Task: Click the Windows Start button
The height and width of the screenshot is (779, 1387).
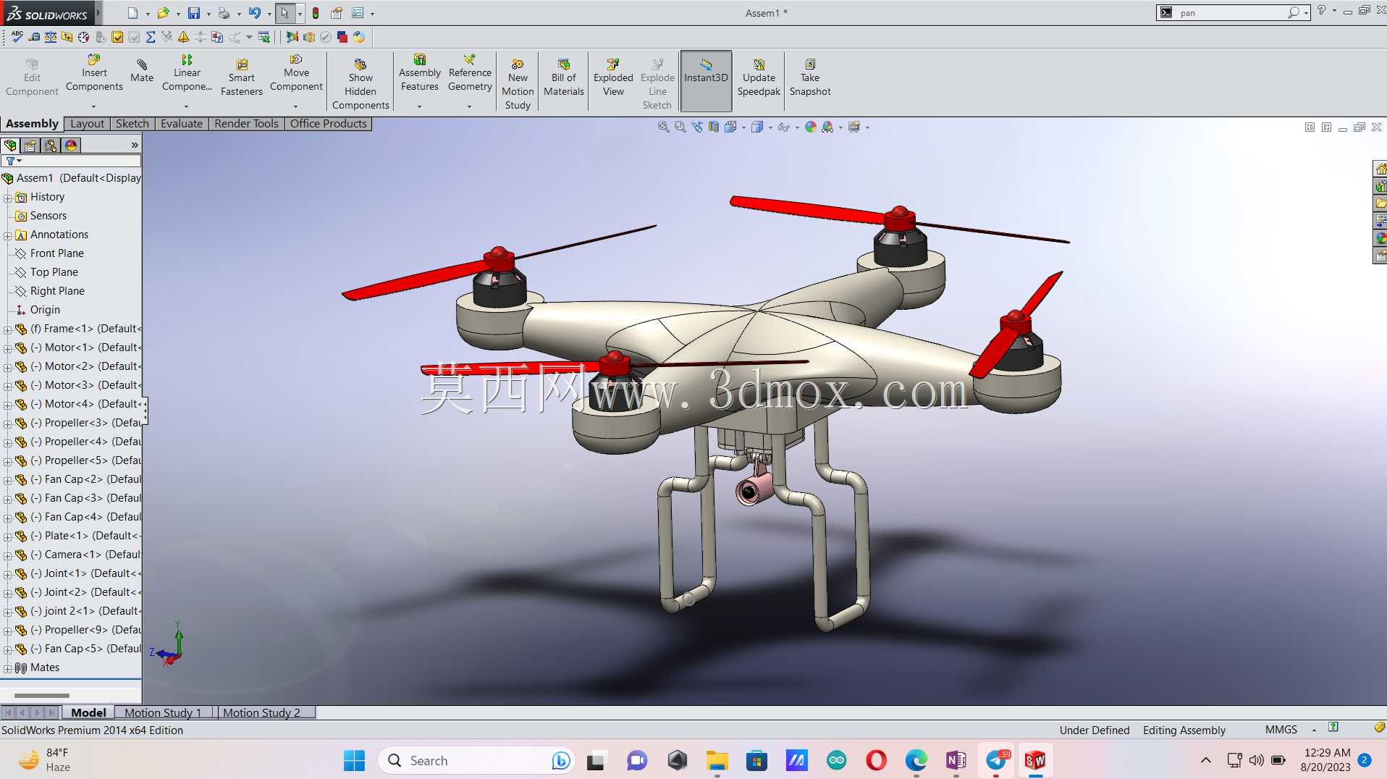Action: 354,761
